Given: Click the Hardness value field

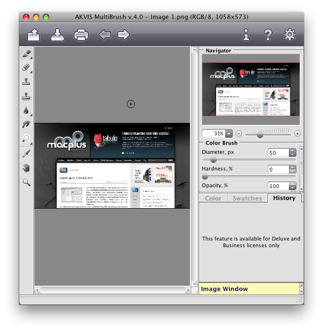Looking at the screenshot, I should point(278,169).
